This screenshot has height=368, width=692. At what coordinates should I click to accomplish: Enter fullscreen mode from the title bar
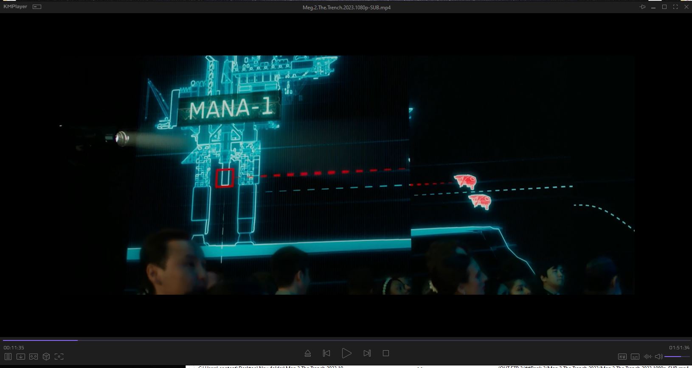(675, 7)
